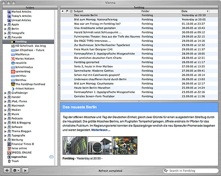The image size is (221, 176).
Task: Click the magnifier icon in search field
Action: point(166,170)
